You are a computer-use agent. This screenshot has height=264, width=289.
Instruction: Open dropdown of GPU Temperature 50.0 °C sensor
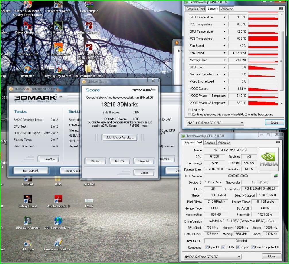pos(224,17)
